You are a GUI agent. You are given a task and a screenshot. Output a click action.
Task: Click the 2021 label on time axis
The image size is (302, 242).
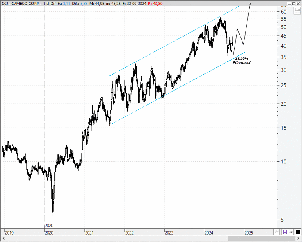(x=89, y=233)
